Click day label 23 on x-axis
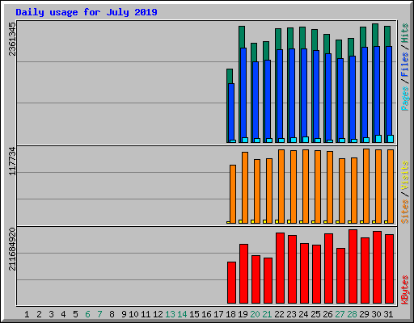414x323 pixels. [x=291, y=314]
